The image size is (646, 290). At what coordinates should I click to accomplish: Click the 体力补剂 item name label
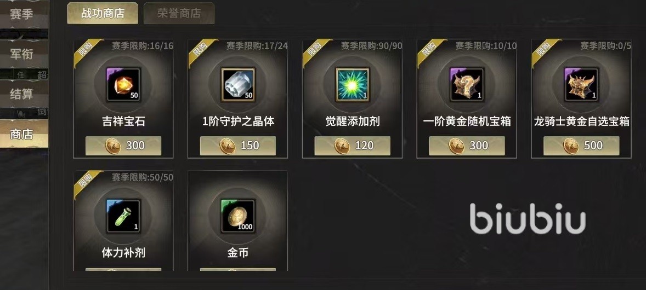(123, 253)
